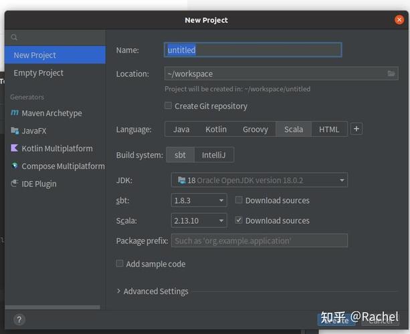Switch language to Kotlin

pos(216,130)
